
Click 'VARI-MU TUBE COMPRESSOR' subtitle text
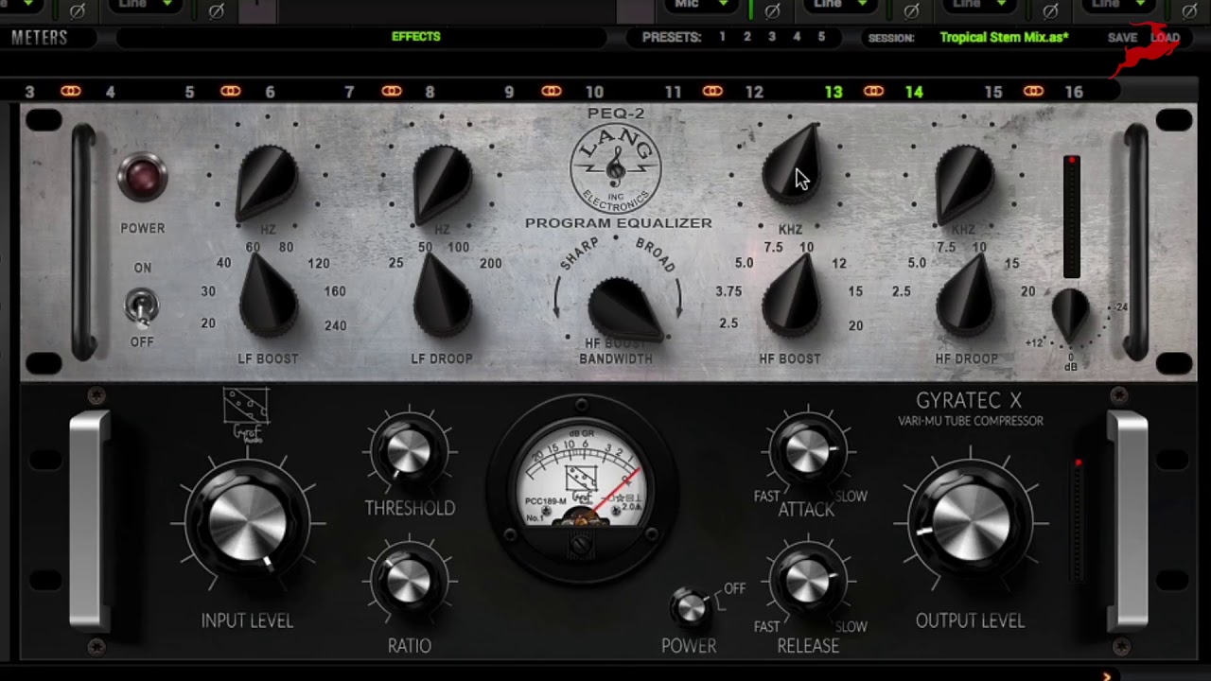coord(971,422)
